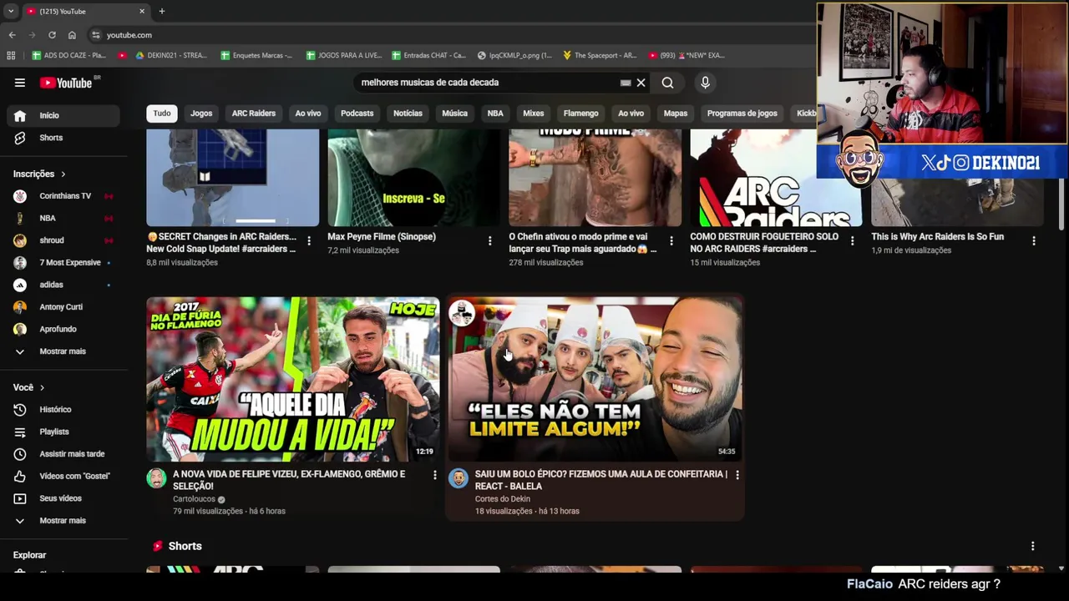
Task: Click the search field text
Action: [429, 83]
